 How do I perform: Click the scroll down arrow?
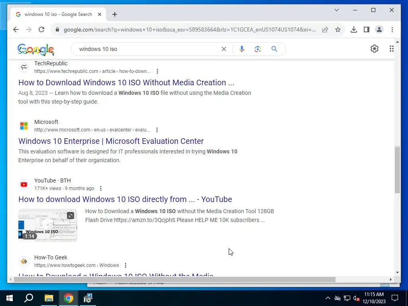(397, 273)
